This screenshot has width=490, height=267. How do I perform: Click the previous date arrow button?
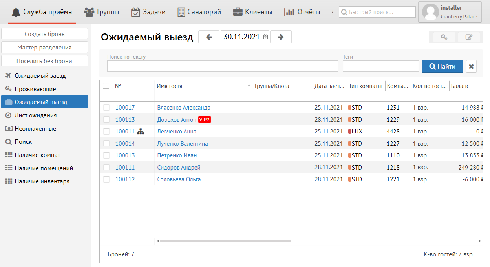click(x=209, y=37)
